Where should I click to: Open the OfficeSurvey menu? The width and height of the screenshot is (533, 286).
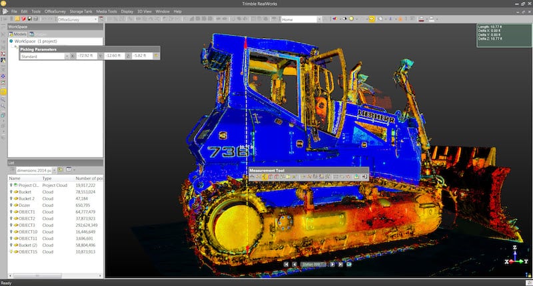pyautogui.click(x=55, y=11)
